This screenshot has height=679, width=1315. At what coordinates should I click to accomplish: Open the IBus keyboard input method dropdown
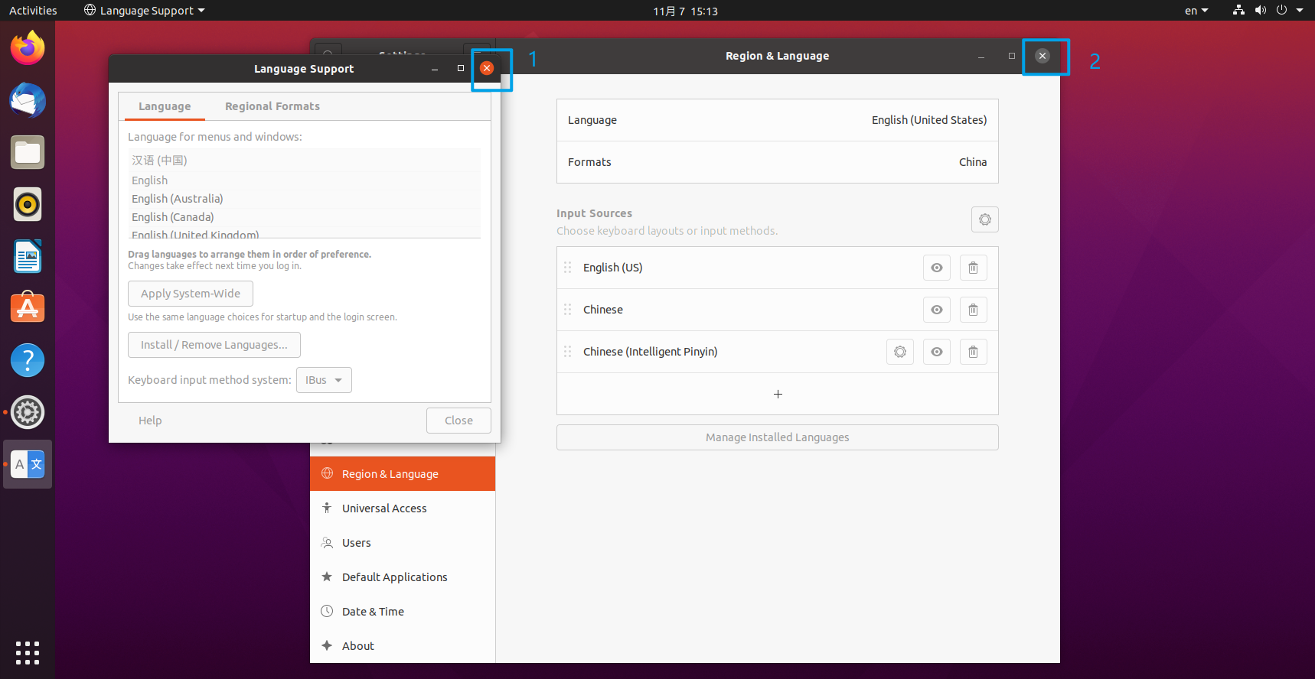(324, 380)
